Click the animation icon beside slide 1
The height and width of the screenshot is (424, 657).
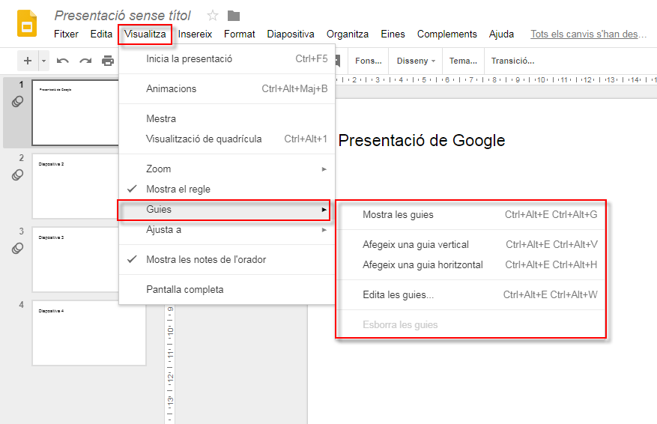17,101
